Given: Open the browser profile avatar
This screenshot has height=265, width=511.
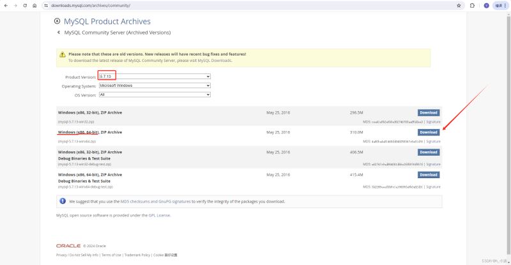Looking at the screenshot, I should (x=486, y=5).
